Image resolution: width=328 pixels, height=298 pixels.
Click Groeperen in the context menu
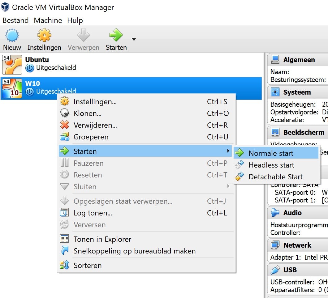[91, 137]
